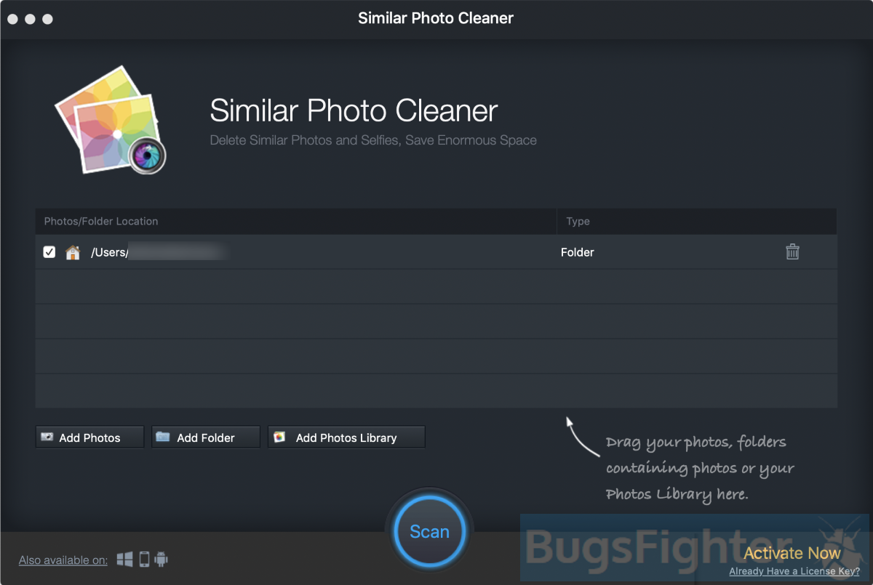Click the mobile phone platform icon

point(144,559)
